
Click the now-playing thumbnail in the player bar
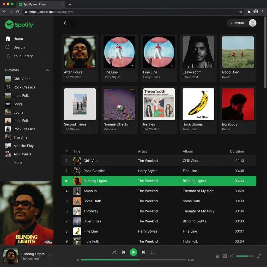coord(11,256)
